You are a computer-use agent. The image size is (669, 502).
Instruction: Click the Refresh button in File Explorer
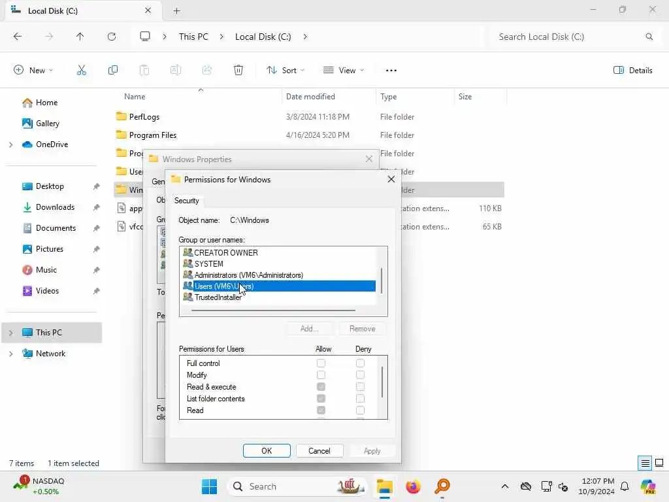click(x=112, y=37)
